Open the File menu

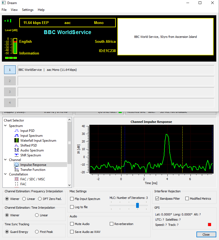click(x=4, y=10)
